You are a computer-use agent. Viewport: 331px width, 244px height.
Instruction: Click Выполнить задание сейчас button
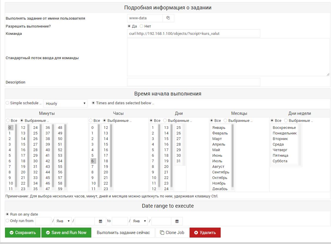pyautogui.click(x=123, y=233)
